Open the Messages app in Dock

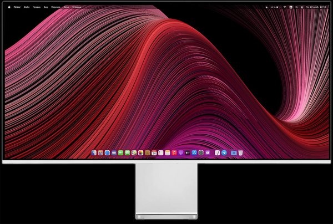pos(127,152)
